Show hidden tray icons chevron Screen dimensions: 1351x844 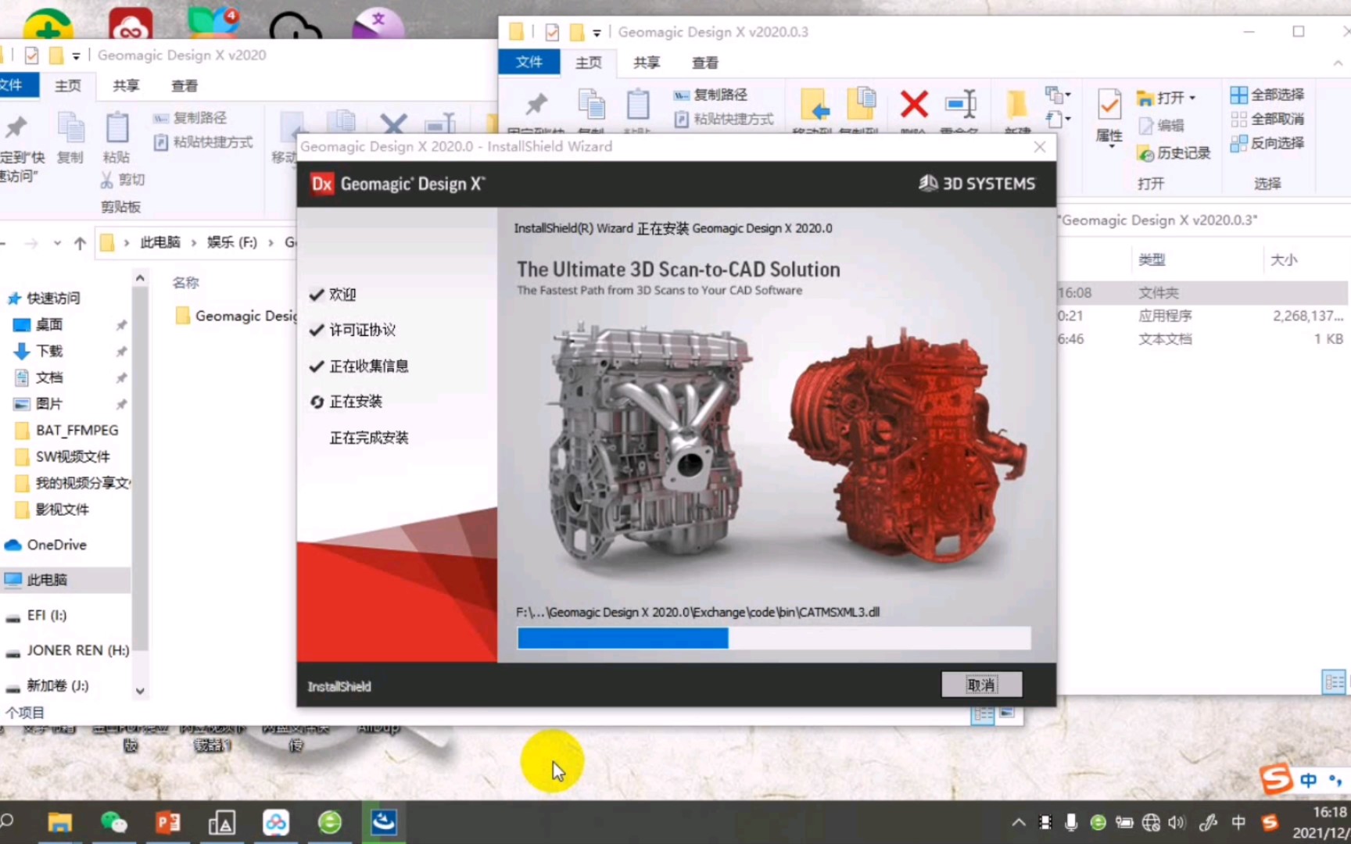click(x=1018, y=822)
